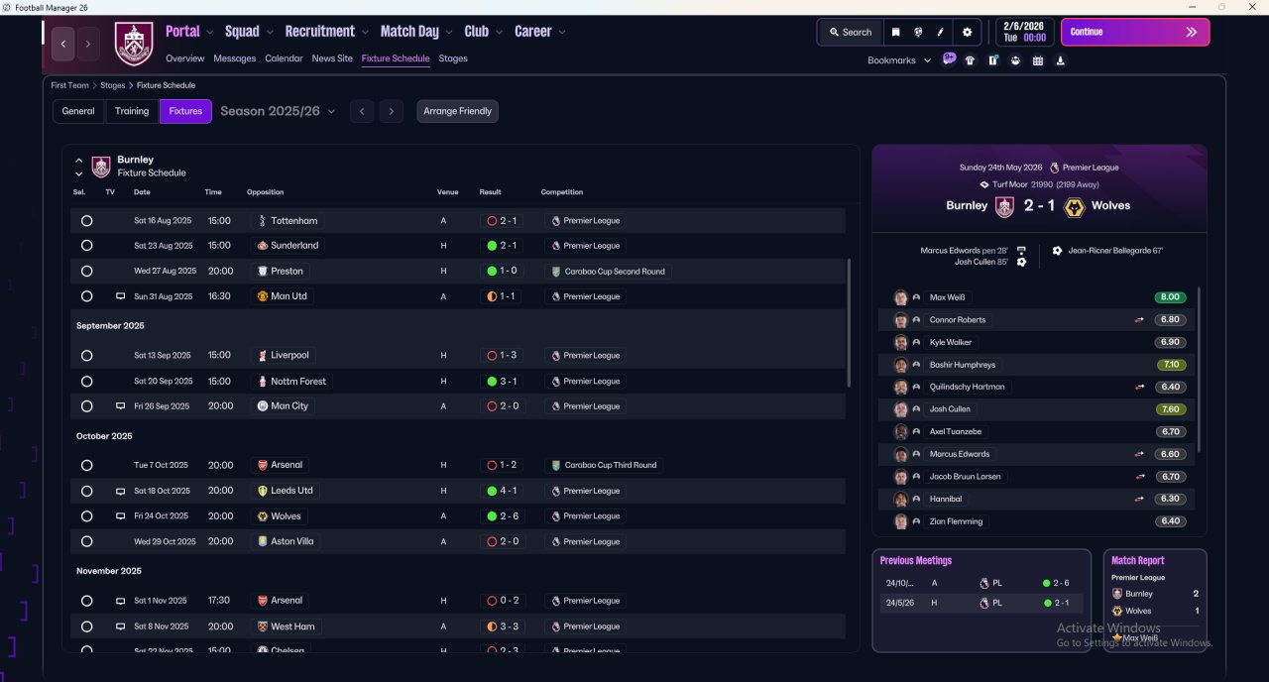Switch to the Messages sub-tab
1269x682 pixels.
coord(235,58)
